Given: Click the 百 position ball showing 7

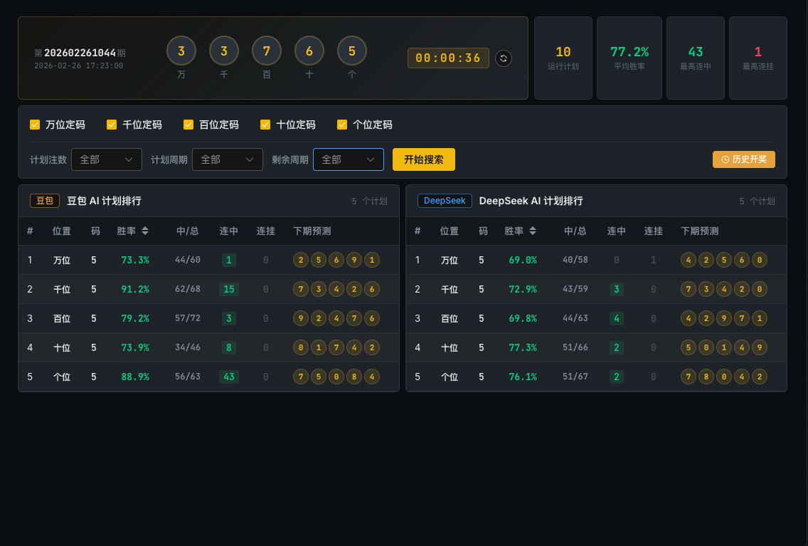Looking at the screenshot, I should [267, 51].
